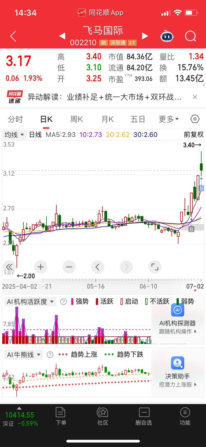The height and width of the screenshot is (447, 206).
Task: Open the 均线 indicator dropdown
Action: (x=14, y=135)
